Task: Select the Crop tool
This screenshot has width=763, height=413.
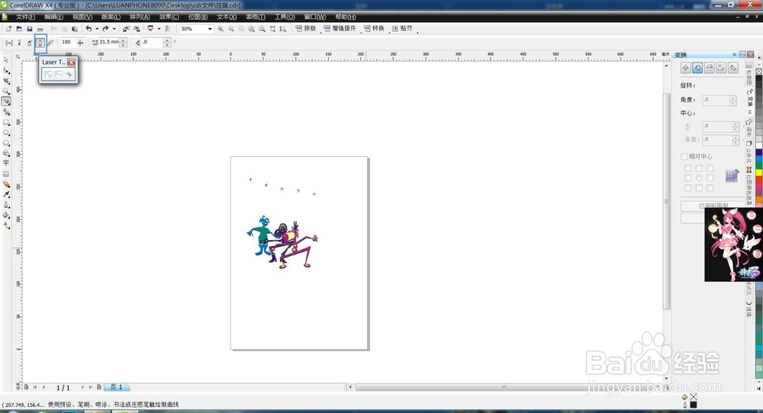Action: (6, 81)
